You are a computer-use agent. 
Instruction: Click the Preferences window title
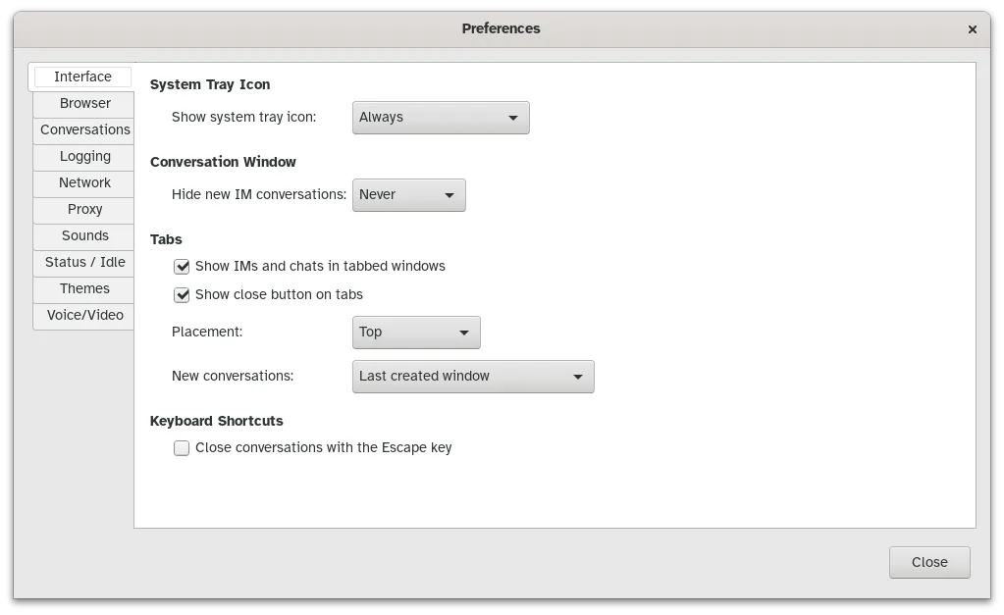coord(501,28)
